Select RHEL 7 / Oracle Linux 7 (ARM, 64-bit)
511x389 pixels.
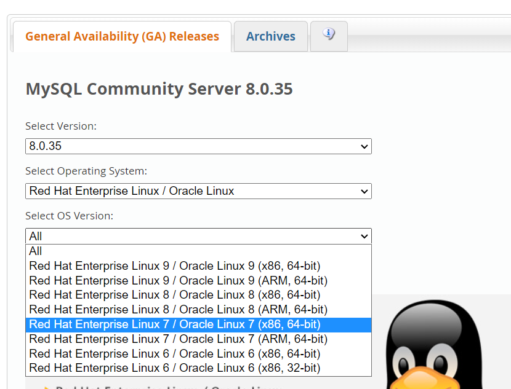tap(198, 339)
